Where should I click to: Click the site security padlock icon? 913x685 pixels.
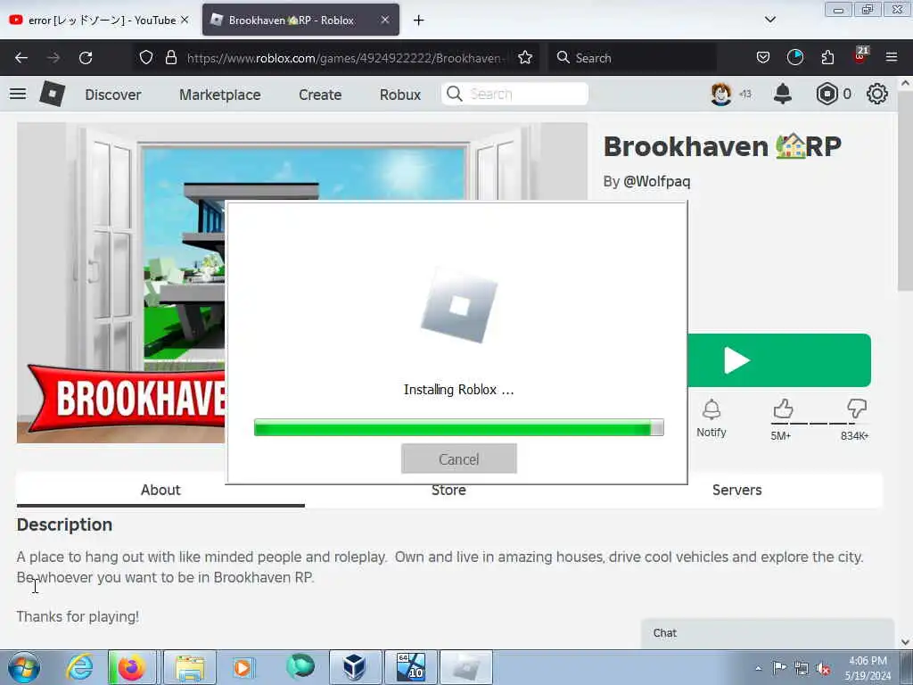click(170, 58)
